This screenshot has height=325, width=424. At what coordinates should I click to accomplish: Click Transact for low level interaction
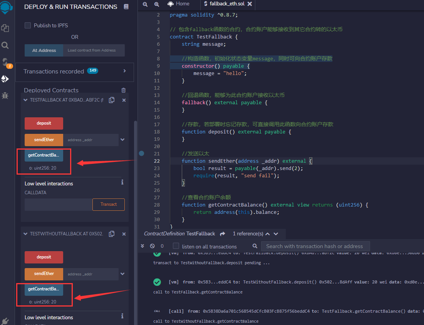coord(108,205)
